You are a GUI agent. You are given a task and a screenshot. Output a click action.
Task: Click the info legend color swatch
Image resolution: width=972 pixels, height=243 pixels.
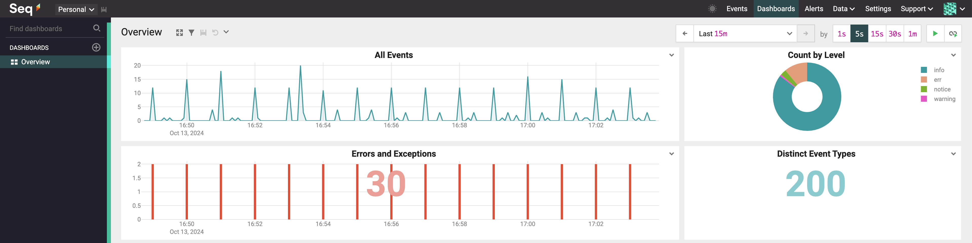coord(924,70)
